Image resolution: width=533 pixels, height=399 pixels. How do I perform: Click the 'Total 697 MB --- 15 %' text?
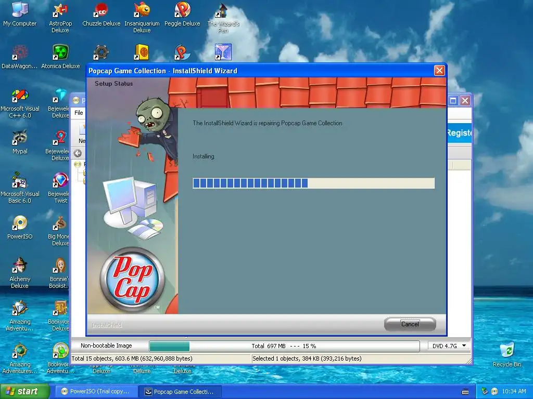point(284,346)
